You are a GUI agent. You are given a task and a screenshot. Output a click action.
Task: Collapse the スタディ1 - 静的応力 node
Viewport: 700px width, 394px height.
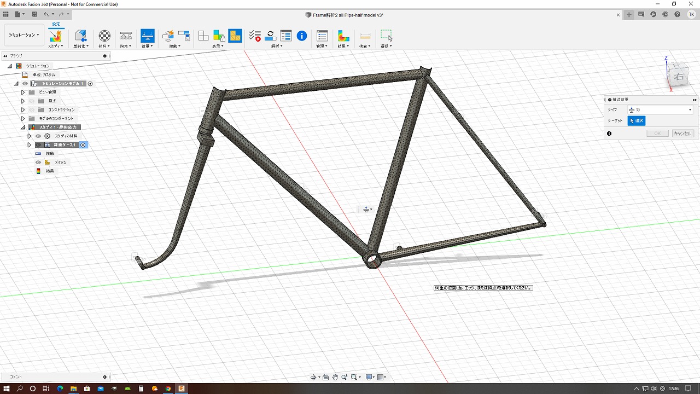click(x=22, y=128)
